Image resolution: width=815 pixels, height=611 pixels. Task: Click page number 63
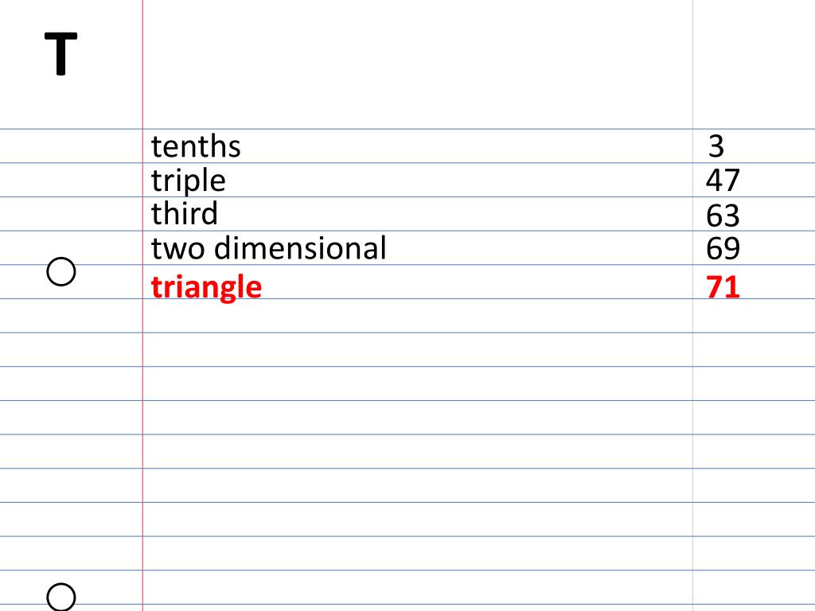click(x=723, y=215)
